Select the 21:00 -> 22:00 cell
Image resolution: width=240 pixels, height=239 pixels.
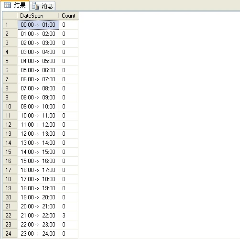pyautogui.click(x=38, y=216)
